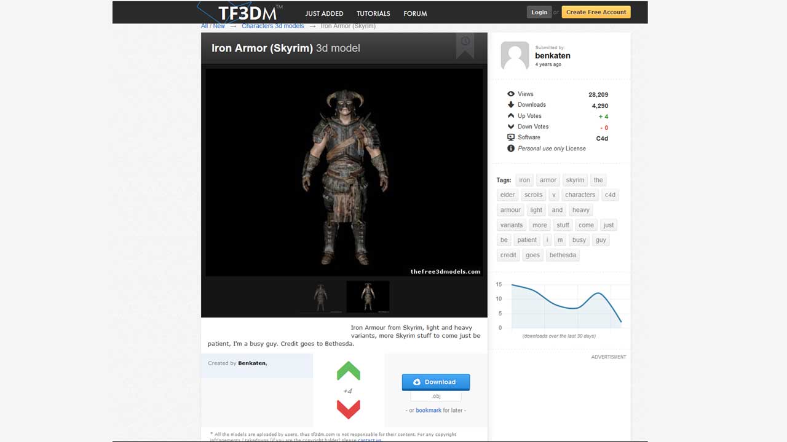Viewport: 787px width, 442px height.
Task: Click the 'armour' tag
Action: click(510, 210)
